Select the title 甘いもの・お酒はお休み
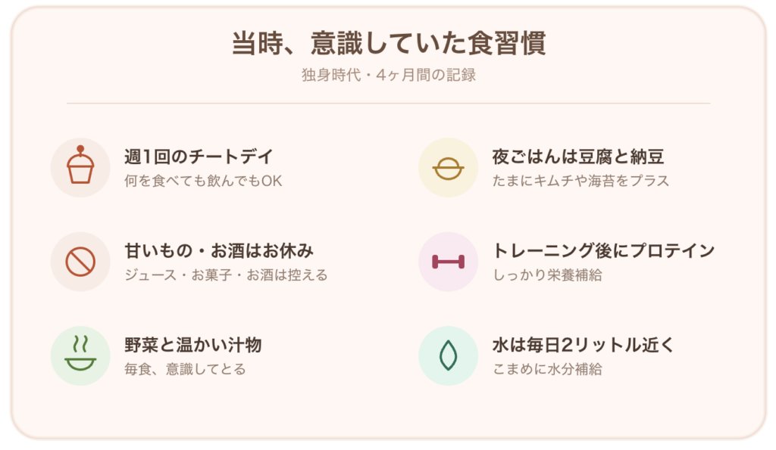Image resolution: width=776 pixels, height=450 pixels. (x=219, y=251)
